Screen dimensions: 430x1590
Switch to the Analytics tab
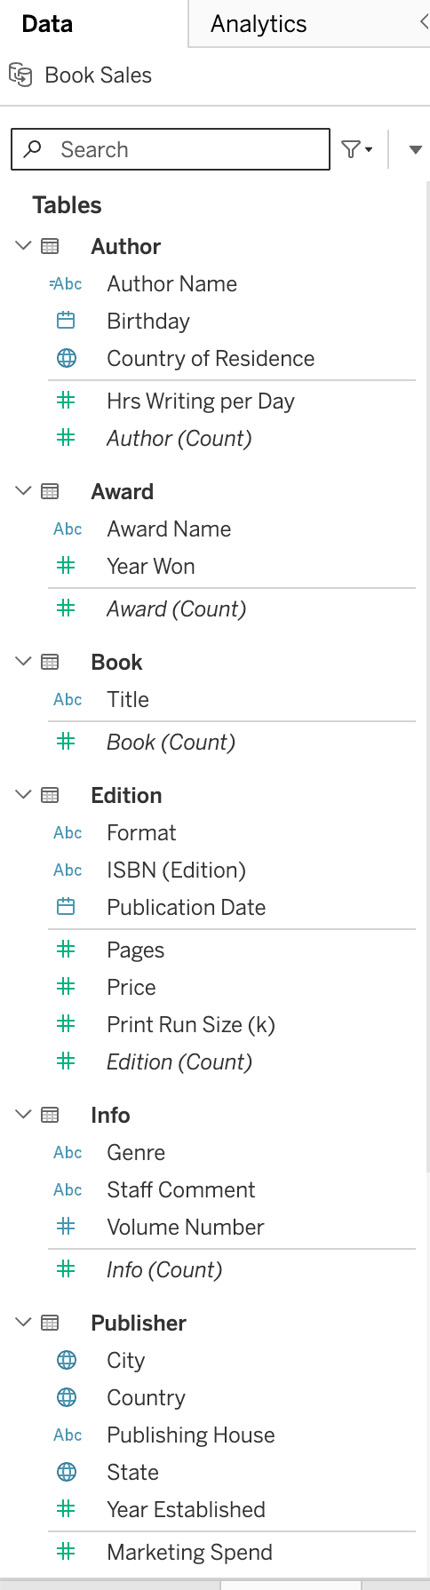pyautogui.click(x=259, y=24)
